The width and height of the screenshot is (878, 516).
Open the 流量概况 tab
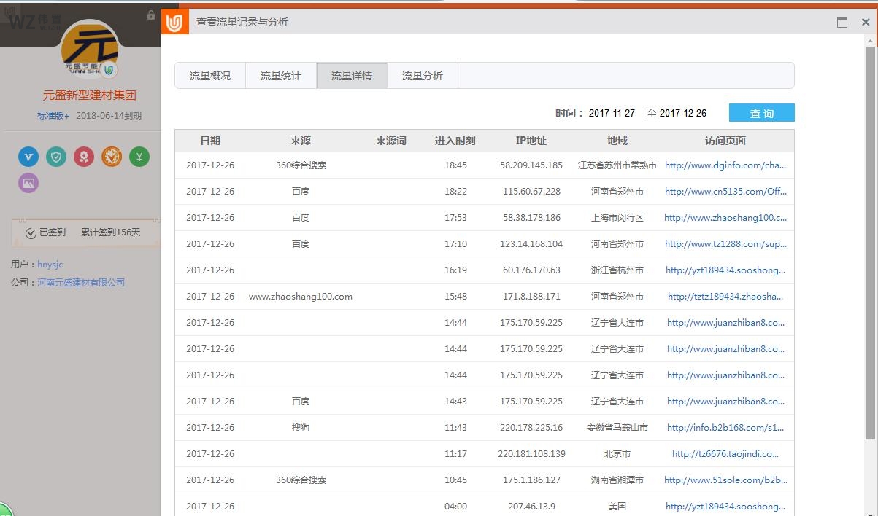click(210, 76)
